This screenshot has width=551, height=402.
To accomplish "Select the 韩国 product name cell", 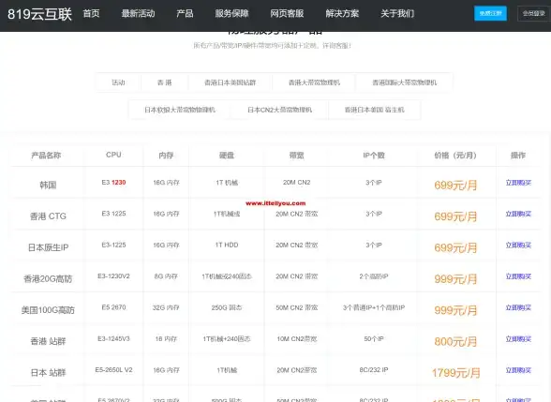I will pyautogui.click(x=48, y=186).
